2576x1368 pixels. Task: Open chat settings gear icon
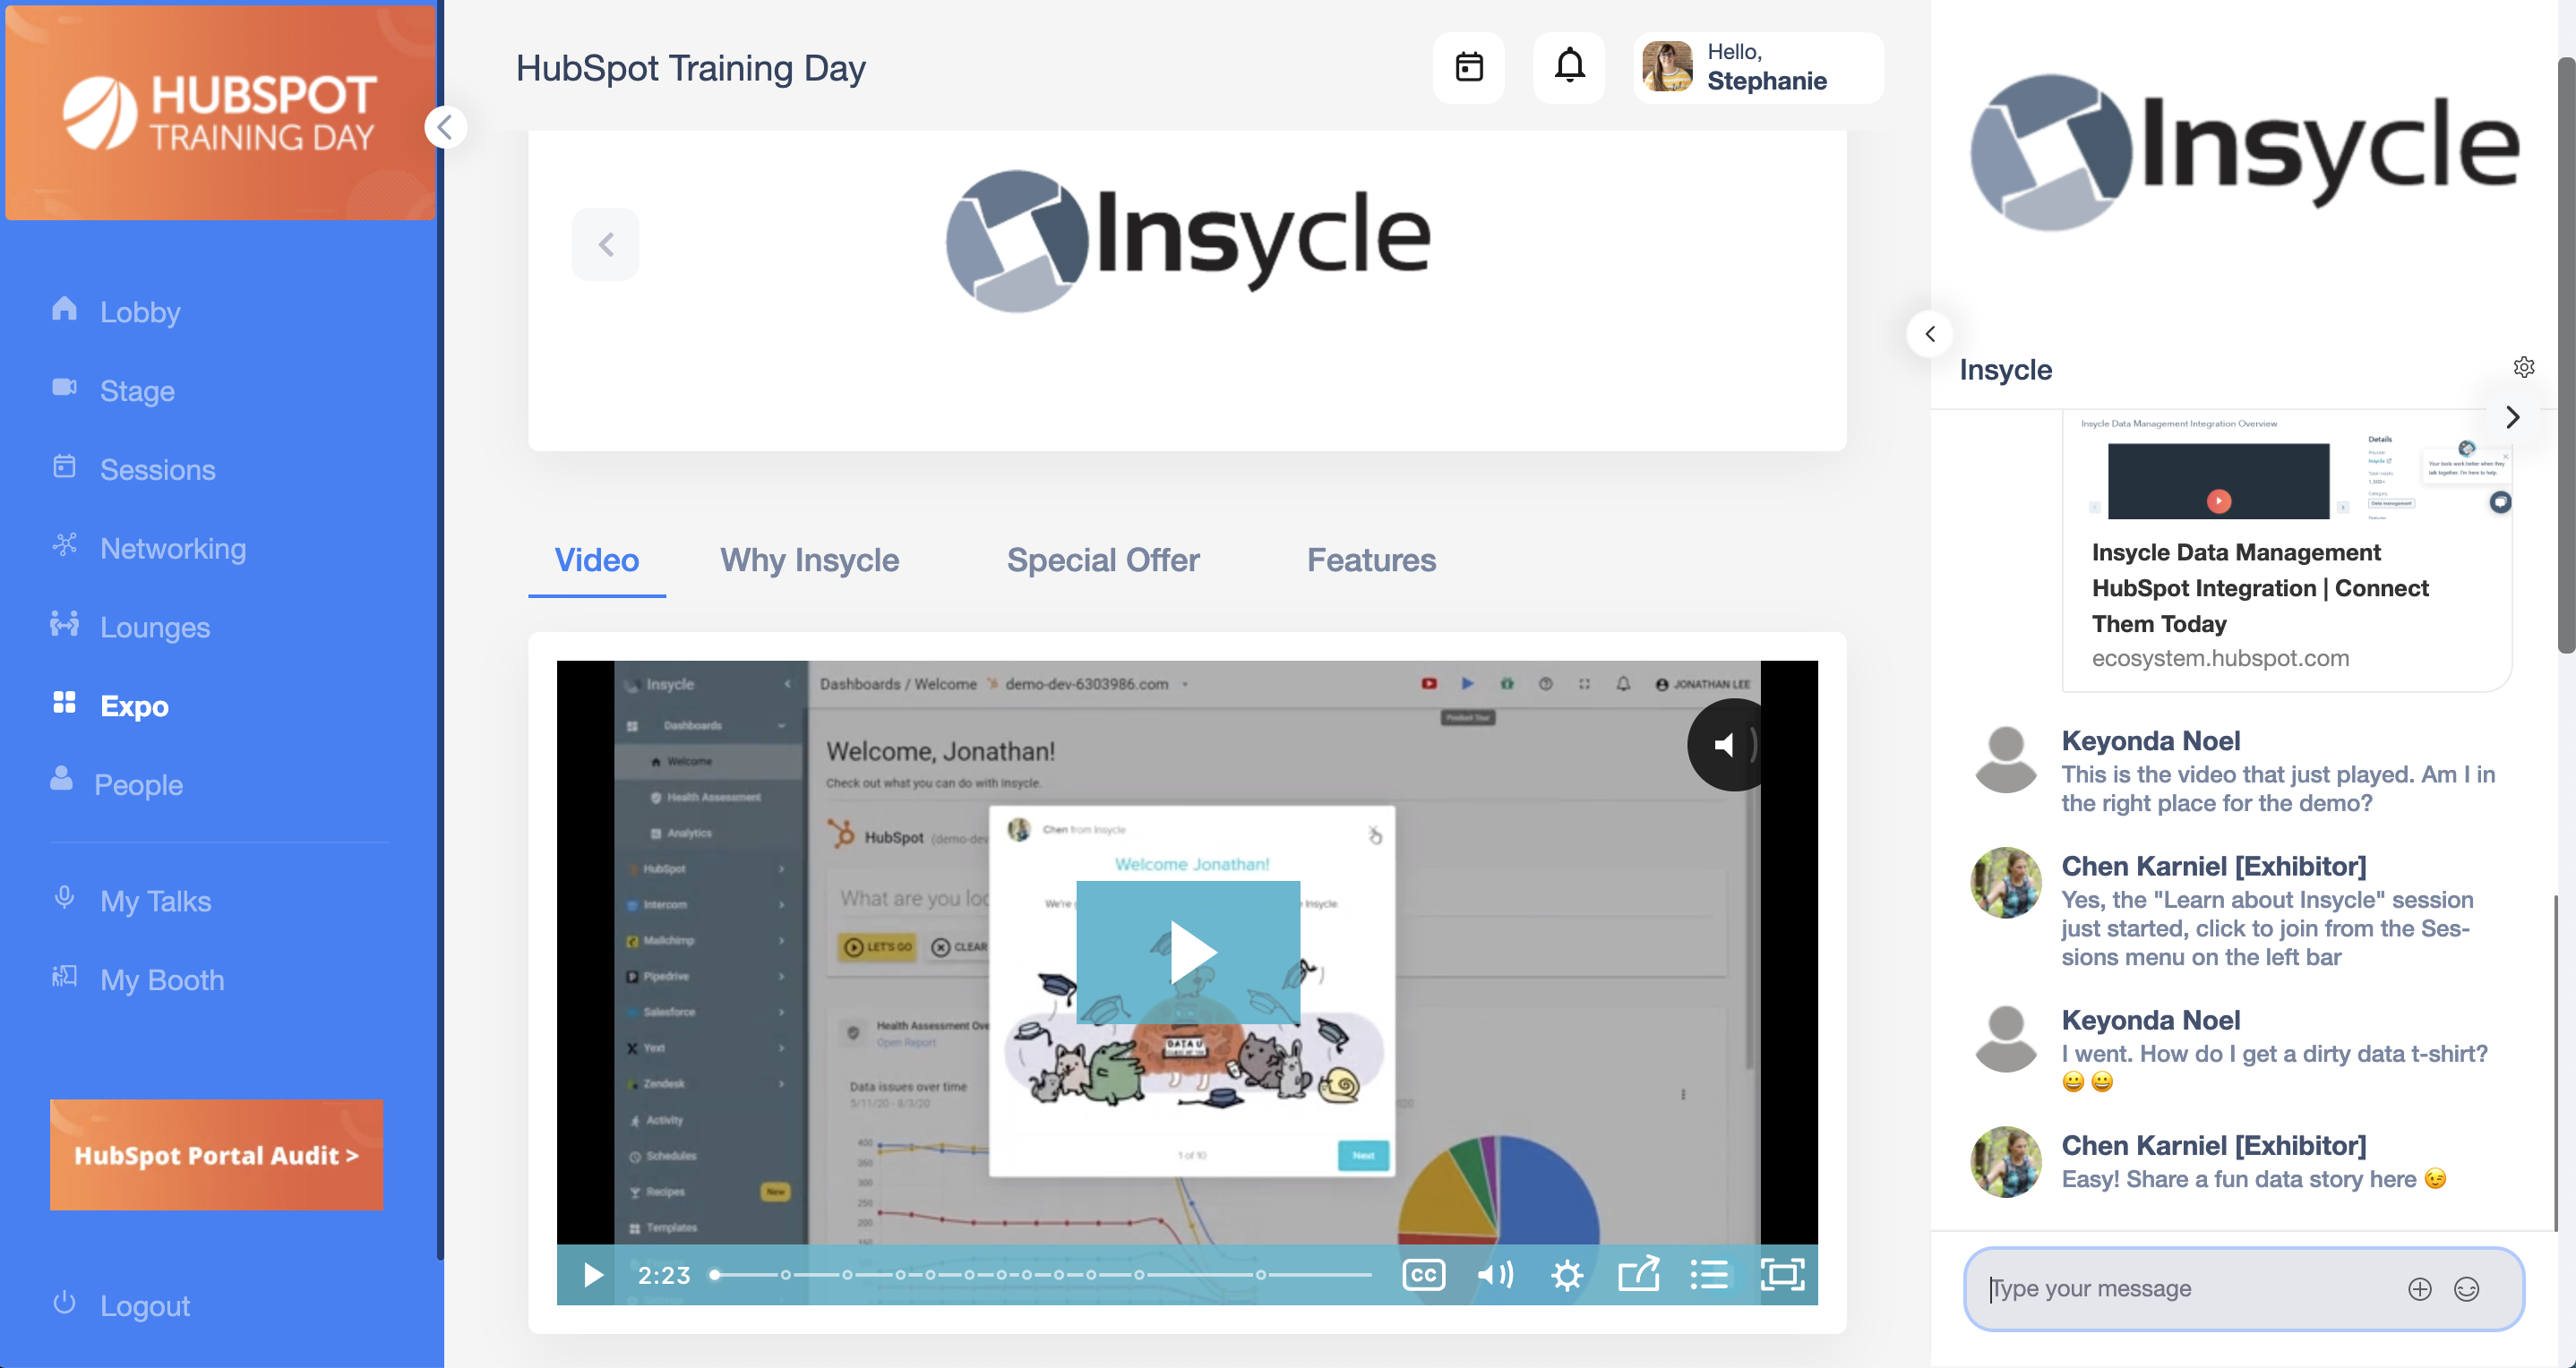tap(2523, 367)
